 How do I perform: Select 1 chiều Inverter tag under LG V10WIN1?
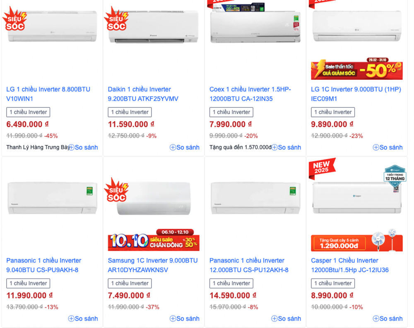[28, 112]
